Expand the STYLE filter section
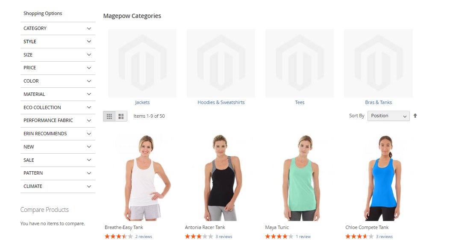The image size is (450, 241). pos(58,42)
